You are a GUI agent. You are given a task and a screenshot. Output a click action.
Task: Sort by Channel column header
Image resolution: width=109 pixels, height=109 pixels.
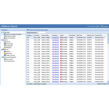(x=30, y=35)
